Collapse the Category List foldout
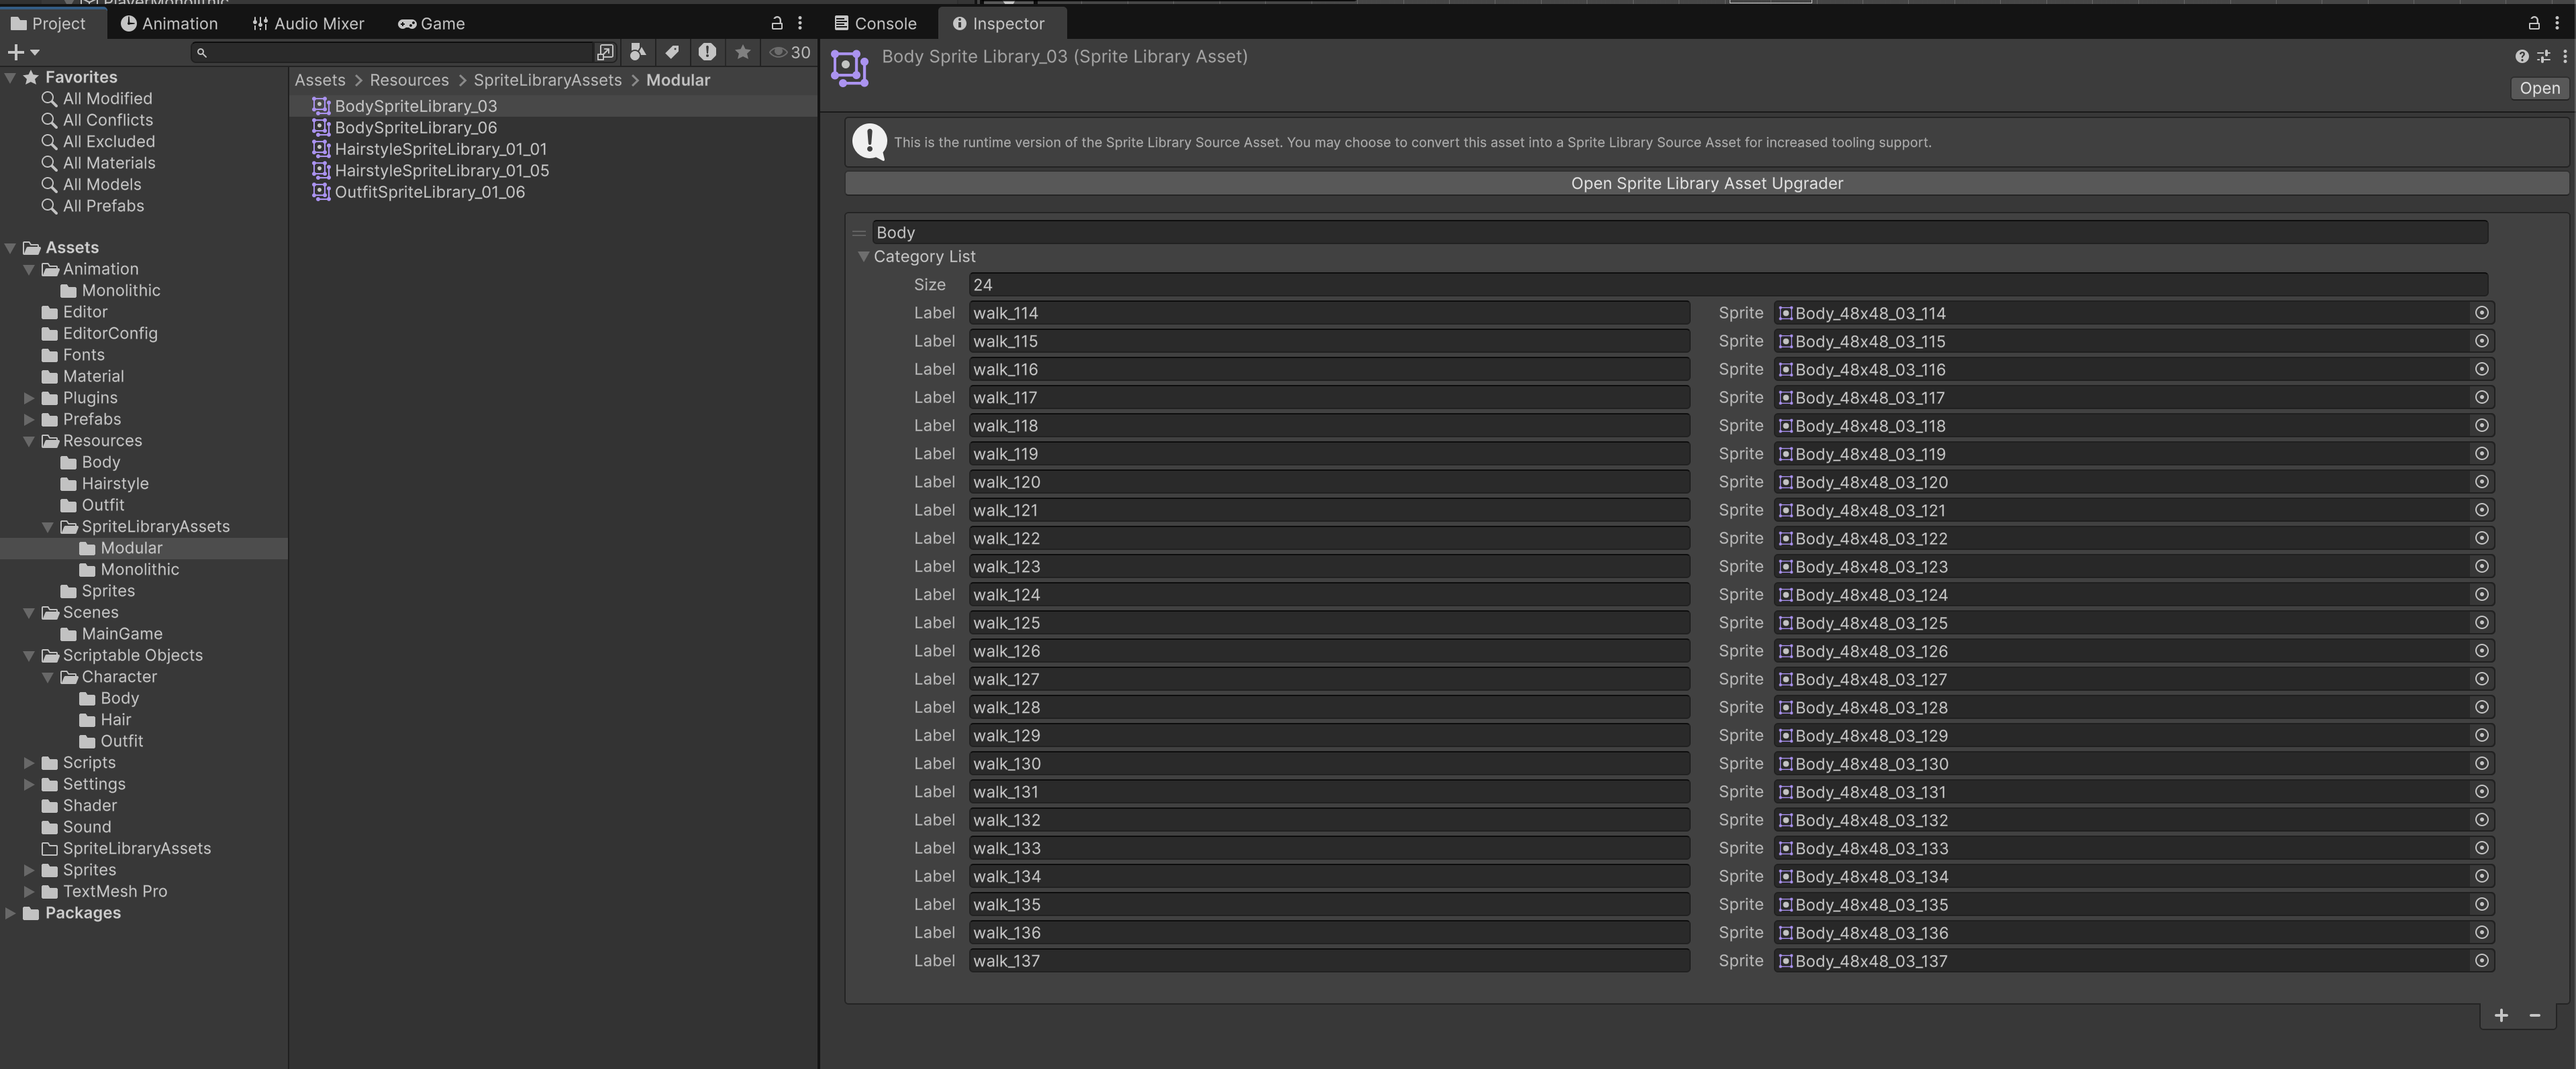The height and width of the screenshot is (1069, 2576). click(863, 257)
